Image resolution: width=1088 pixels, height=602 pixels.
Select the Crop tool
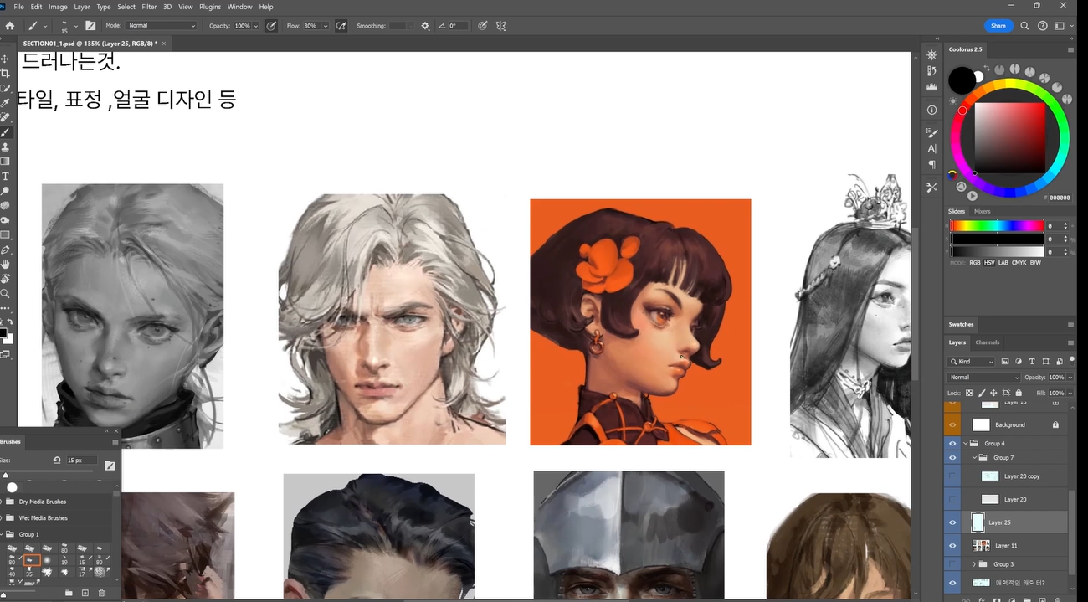tap(5, 74)
